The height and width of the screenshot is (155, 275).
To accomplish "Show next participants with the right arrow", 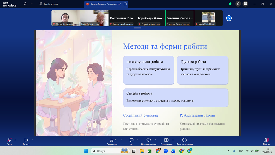I will [x=229, y=18].
